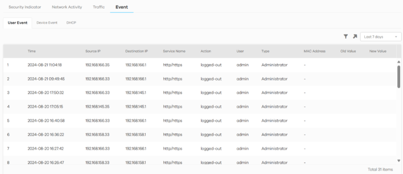Click the MAC Address column header
The width and height of the screenshot is (403, 174).
click(x=314, y=51)
